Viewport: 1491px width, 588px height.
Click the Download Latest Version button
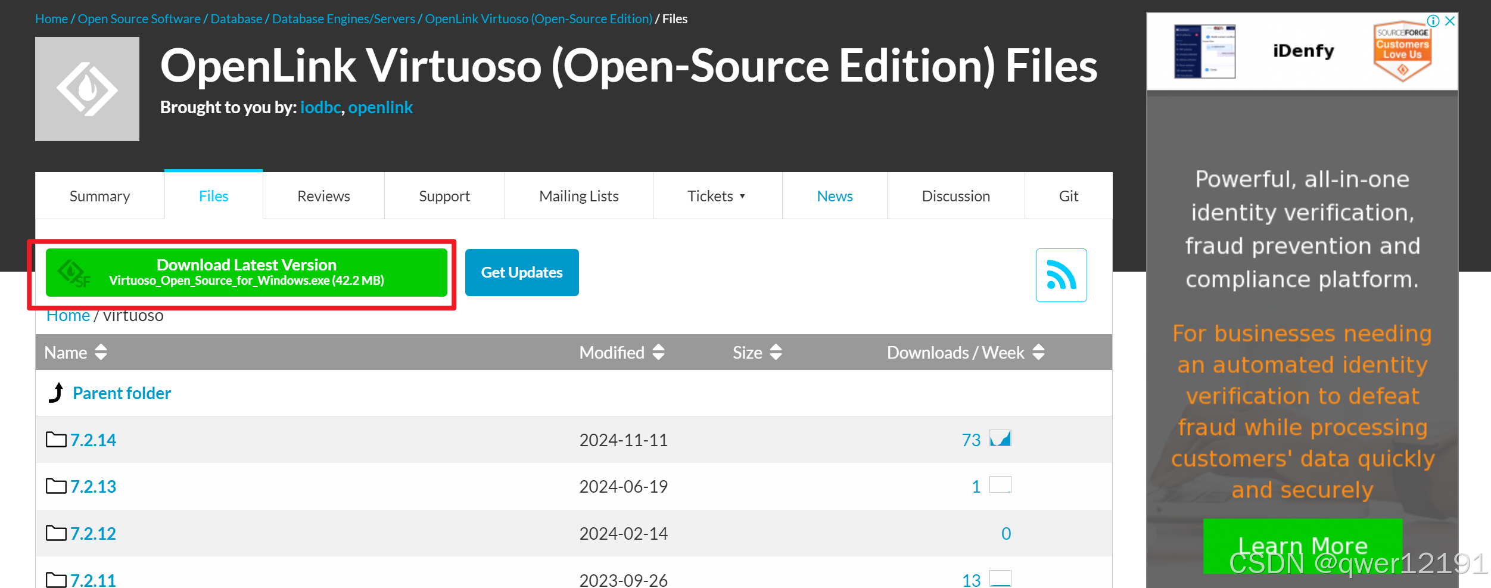pos(246,272)
